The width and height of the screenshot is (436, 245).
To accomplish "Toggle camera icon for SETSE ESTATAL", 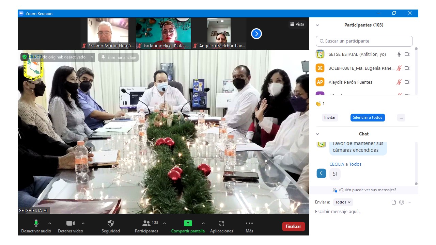I will pyautogui.click(x=407, y=54).
